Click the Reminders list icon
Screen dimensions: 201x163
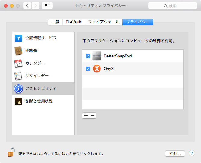click(18, 76)
